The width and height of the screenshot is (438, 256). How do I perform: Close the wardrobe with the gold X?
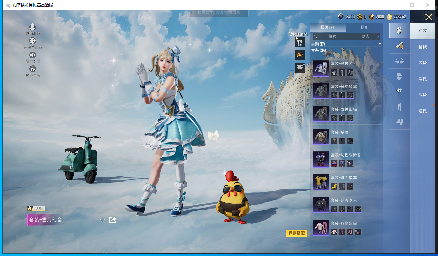tap(429, 17)
